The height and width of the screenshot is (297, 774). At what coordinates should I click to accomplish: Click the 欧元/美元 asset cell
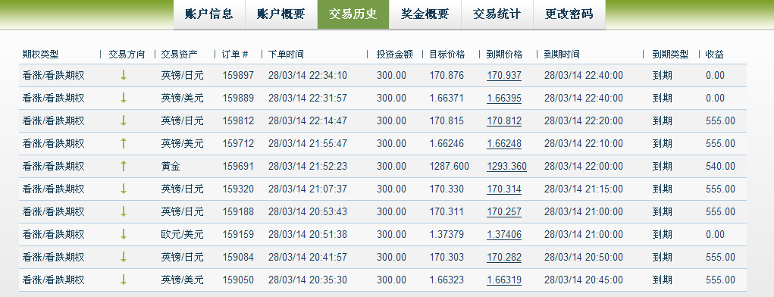point(182,234)
